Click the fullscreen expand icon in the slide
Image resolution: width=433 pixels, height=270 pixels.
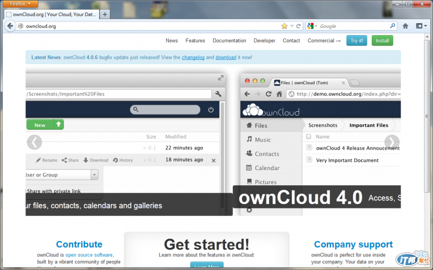click(221, 78)
